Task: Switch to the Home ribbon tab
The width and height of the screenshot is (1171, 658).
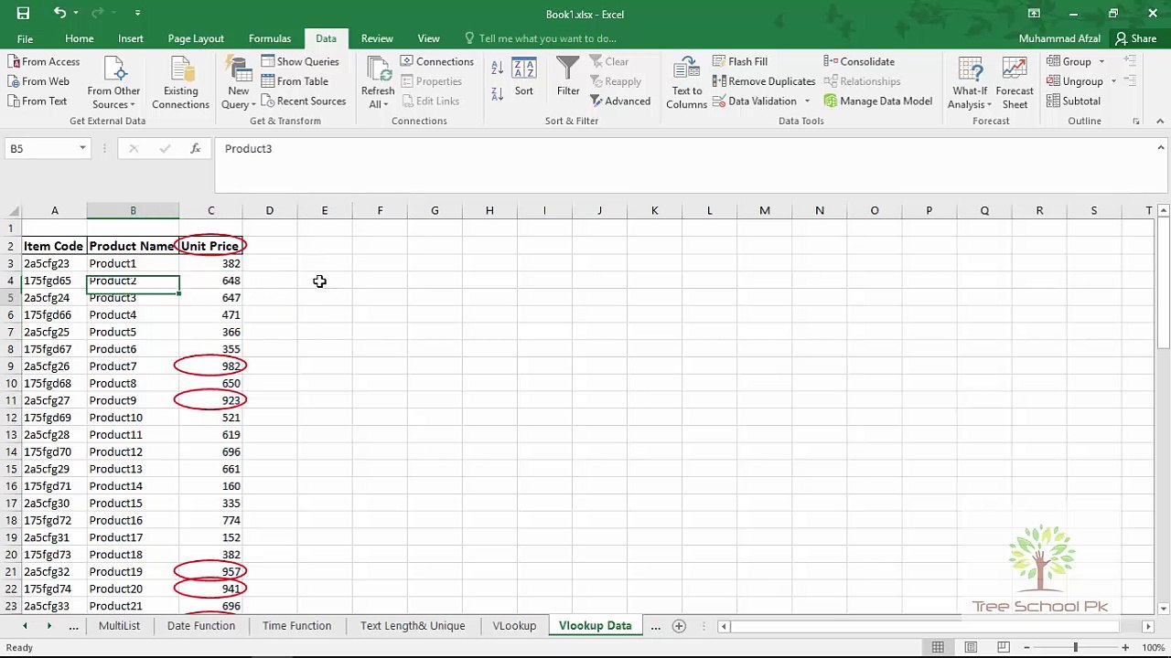Action: (80, 38)
